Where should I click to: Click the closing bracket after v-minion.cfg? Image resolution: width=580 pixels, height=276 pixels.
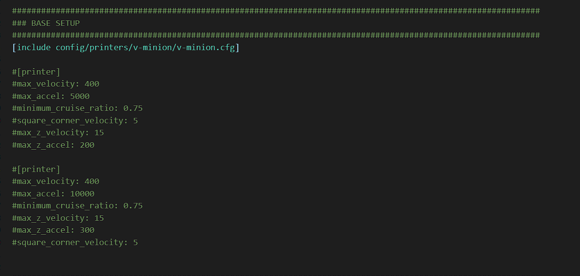click(238, 47)
